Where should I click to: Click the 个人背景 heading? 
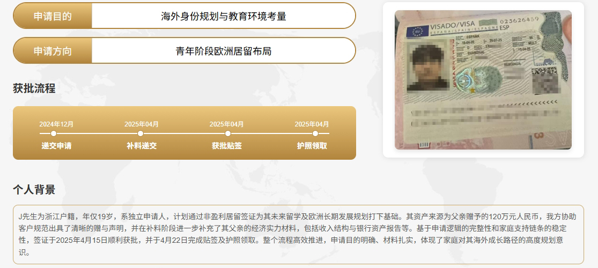coord(34,190)
